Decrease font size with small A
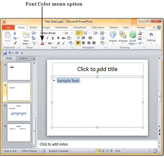The height and width of the screenshot is (157, 164). click(64, 43)
